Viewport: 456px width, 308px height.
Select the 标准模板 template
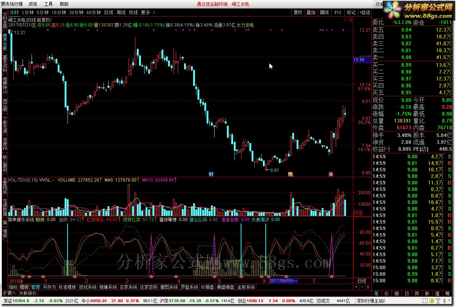click(67, 287)
